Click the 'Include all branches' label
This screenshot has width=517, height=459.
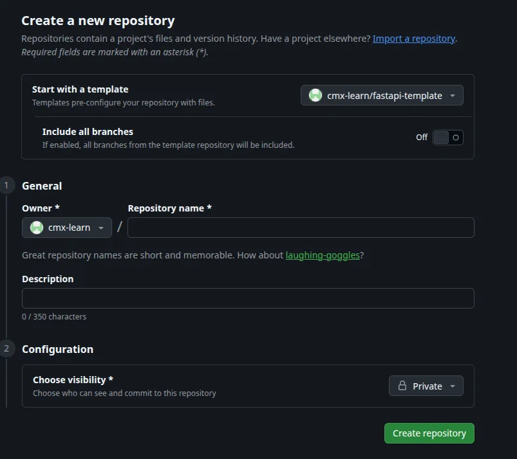point(88,132)
